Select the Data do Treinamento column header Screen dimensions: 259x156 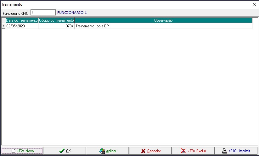(x=22, y=20)
